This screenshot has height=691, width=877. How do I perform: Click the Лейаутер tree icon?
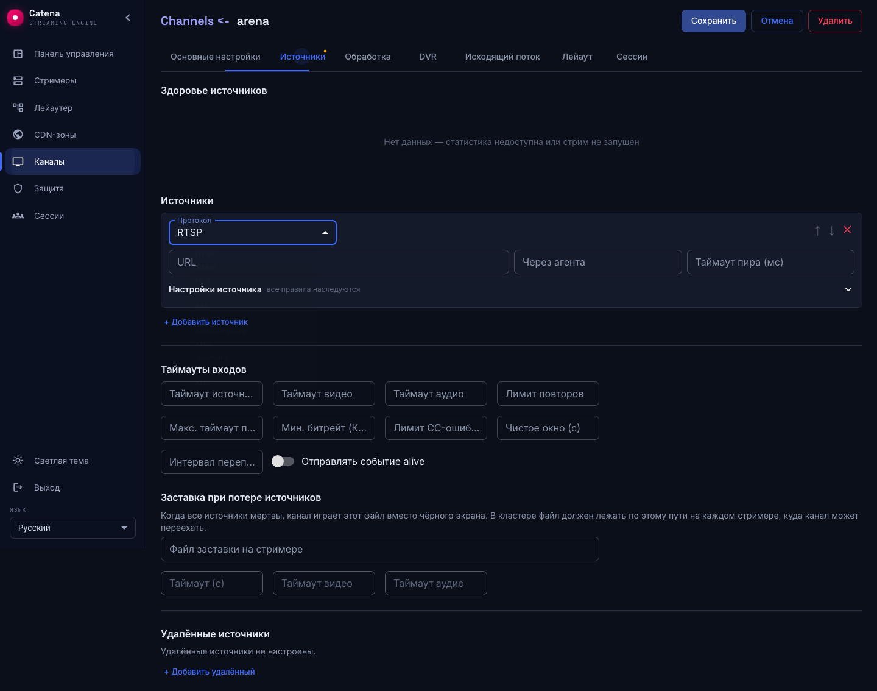[18, 108]
